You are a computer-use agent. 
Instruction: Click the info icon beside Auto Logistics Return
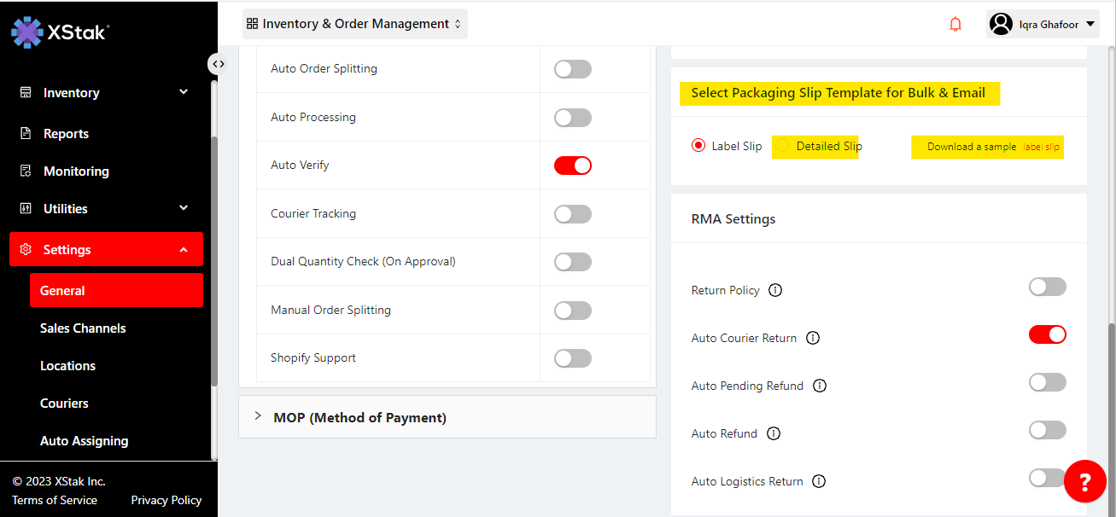click(x=819, y=481)
